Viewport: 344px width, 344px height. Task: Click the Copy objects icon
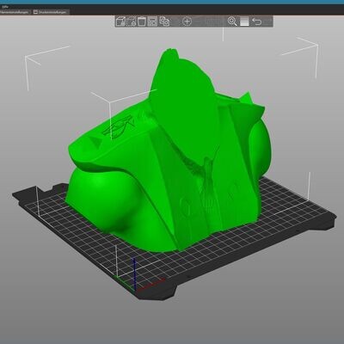164,21
